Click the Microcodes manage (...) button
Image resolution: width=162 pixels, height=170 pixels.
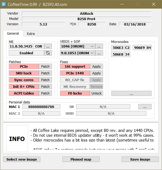tap(131, 93)
